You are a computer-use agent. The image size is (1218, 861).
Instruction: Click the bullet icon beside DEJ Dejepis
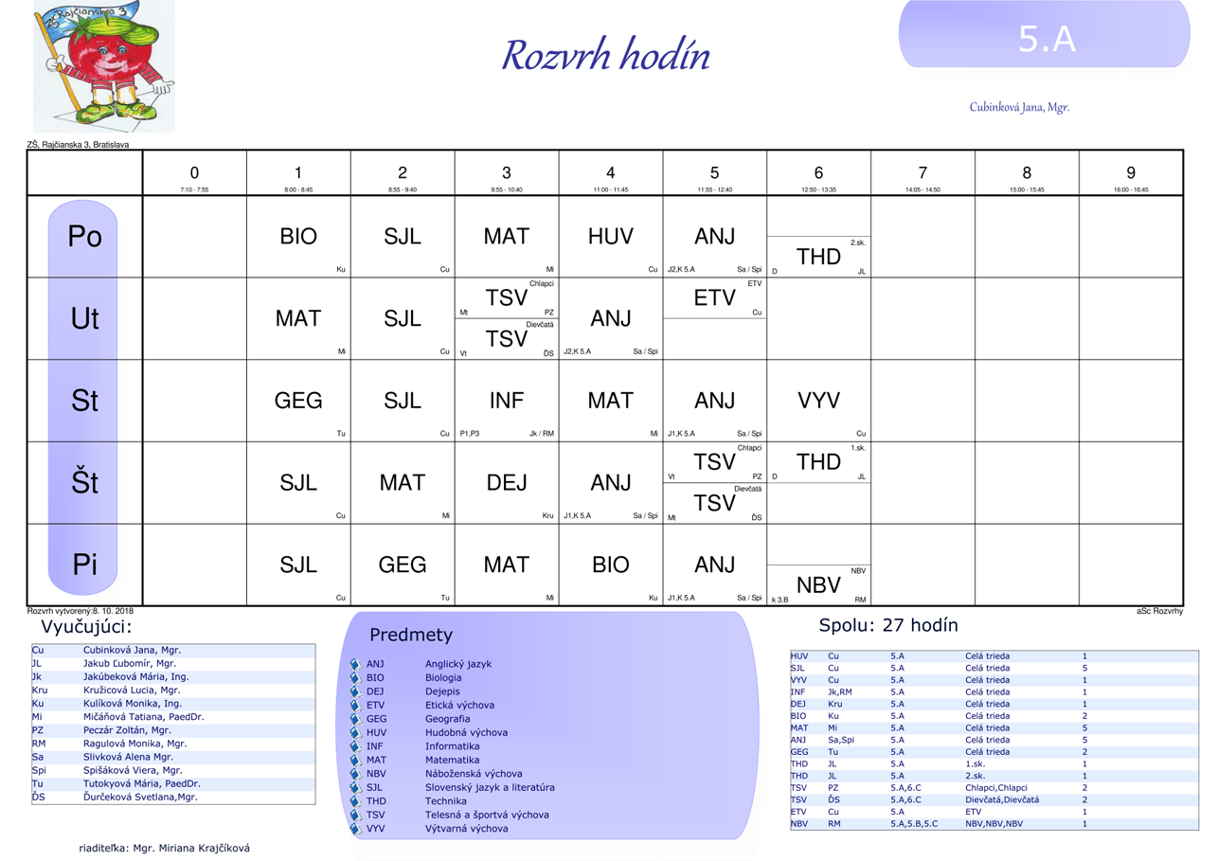point(356,692)
